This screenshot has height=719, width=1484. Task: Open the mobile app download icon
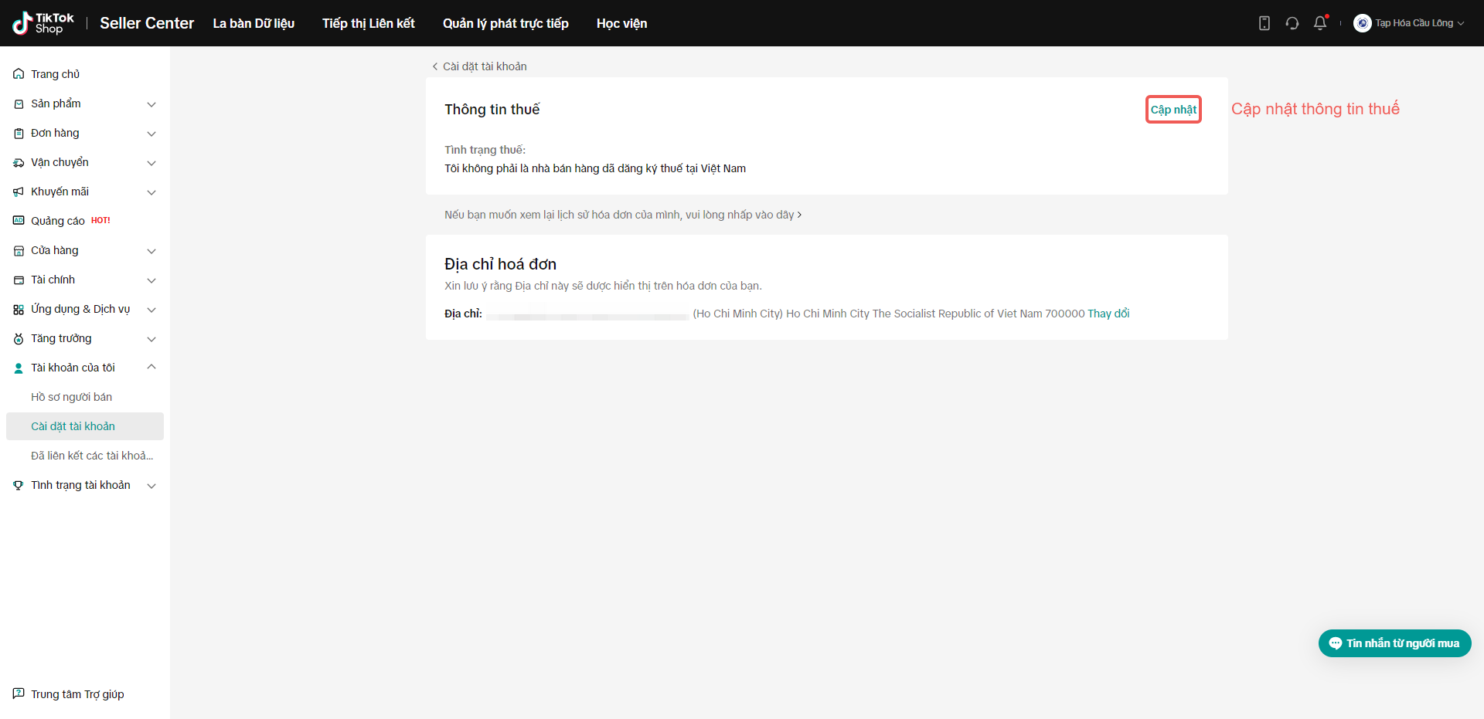tap(1264, 23)
